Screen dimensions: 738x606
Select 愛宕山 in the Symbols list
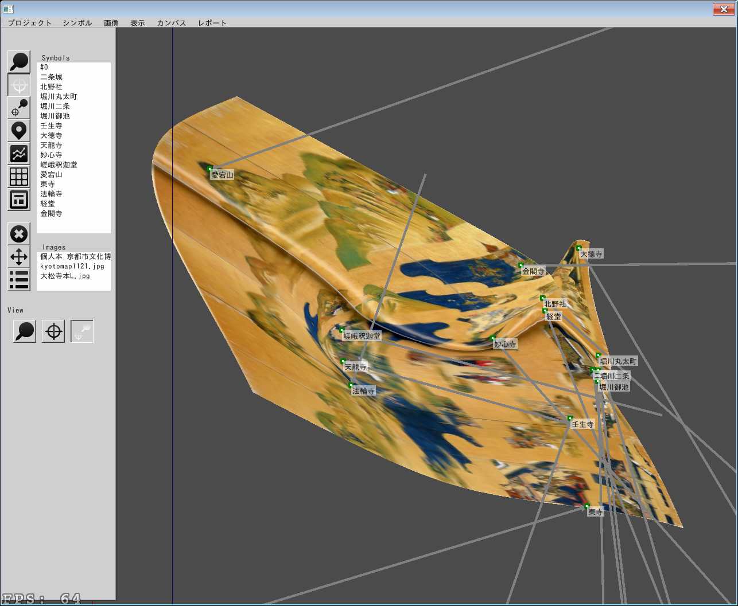point(73,174)
